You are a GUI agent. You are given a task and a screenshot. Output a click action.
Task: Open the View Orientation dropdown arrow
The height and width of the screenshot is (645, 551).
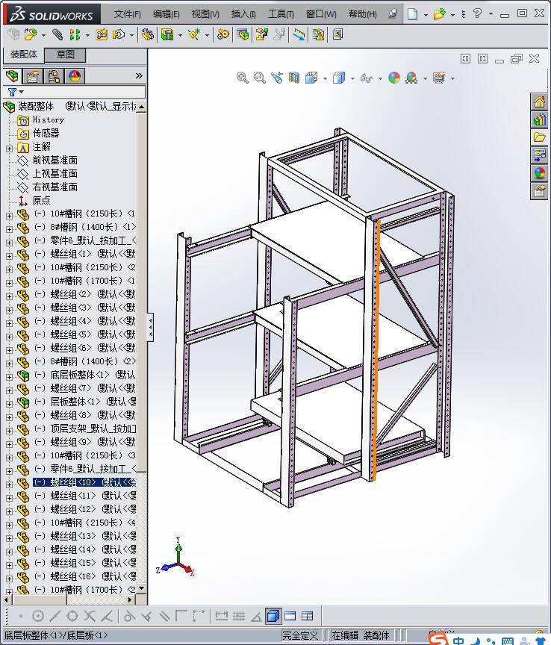click(x=325, y=78)
